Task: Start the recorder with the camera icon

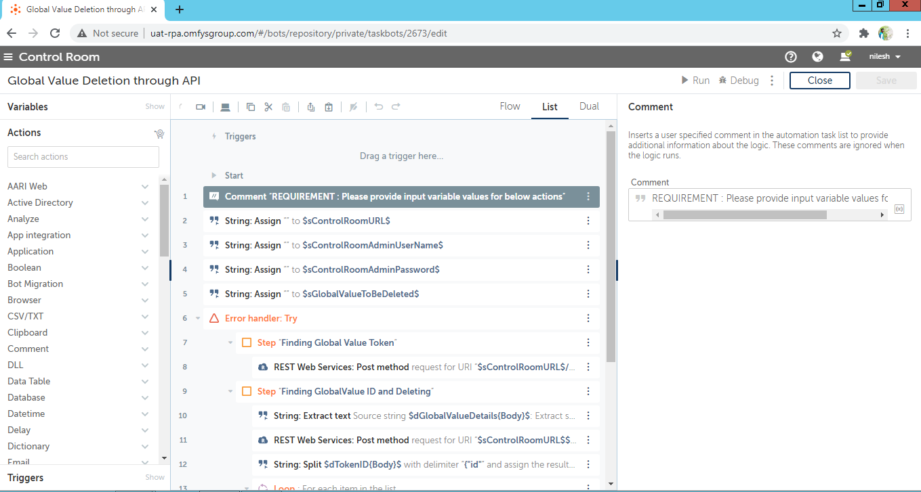Action: tap(201, 107)
